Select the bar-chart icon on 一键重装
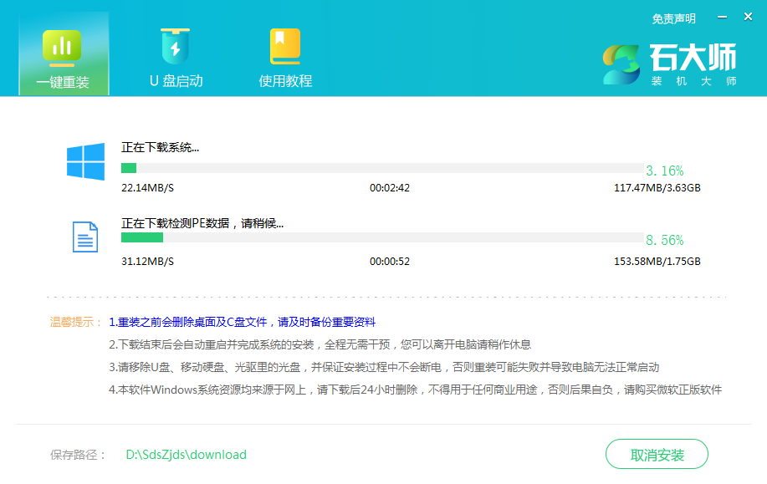The height and width of the screenshot is (484, 767). 64,46
